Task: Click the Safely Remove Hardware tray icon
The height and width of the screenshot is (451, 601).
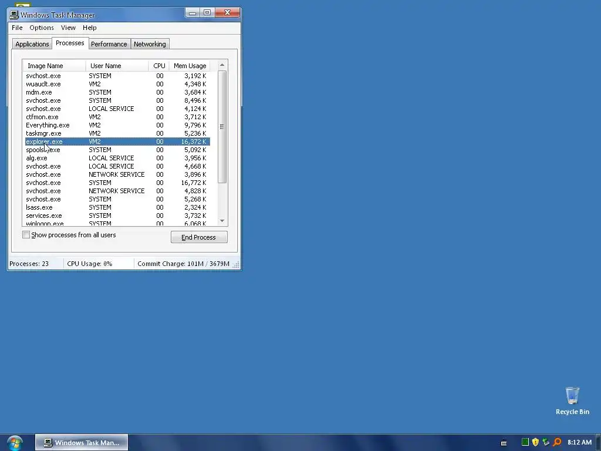Action: pyautogui.click(x=546, y=442)
